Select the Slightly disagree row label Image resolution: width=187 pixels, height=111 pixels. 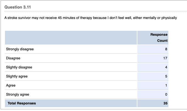coord(19,67)
